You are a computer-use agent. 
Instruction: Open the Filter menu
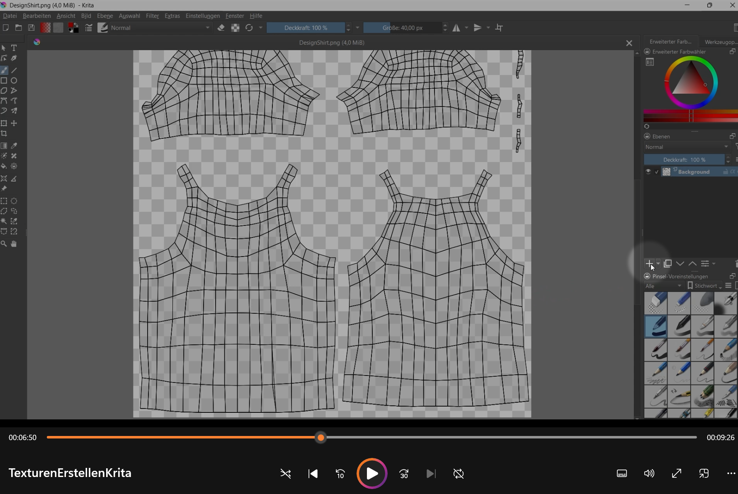pyautogui.click(x=152, y=16)
